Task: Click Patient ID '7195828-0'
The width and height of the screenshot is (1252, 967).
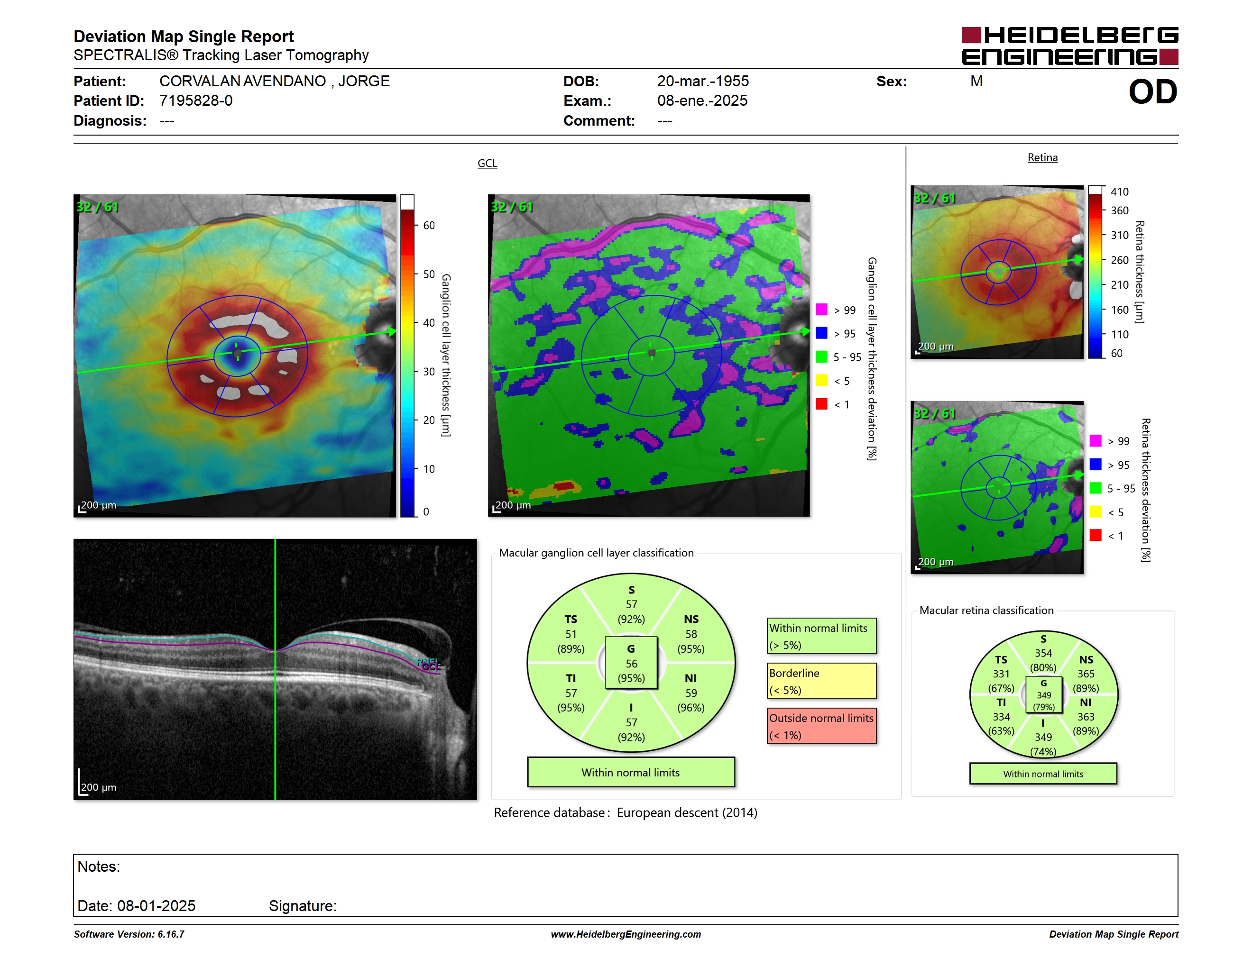Action: (x=196, y=101)
